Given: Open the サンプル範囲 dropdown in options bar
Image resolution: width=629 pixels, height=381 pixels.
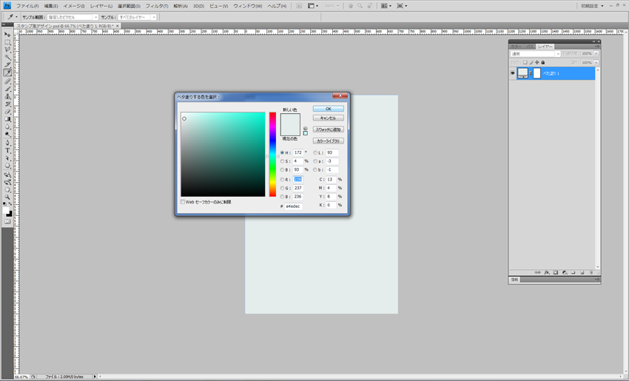Looking at the screenshot, I should [73, 17].
